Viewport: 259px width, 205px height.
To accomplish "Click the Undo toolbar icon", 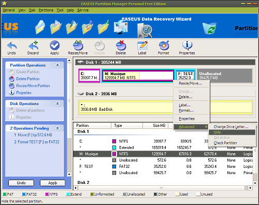I will tap(12, 46).
